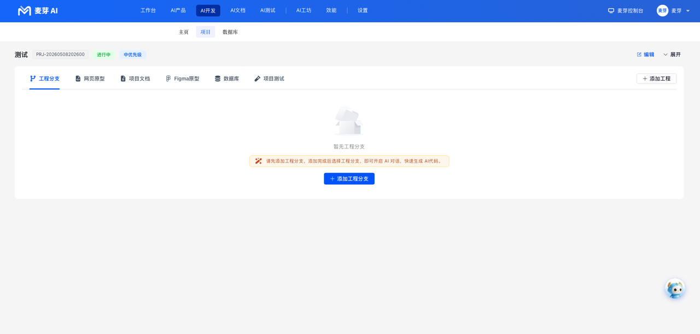Open the 主页 sub-navigation item
This screenshot has width=700, height=334.
[184, 32]
